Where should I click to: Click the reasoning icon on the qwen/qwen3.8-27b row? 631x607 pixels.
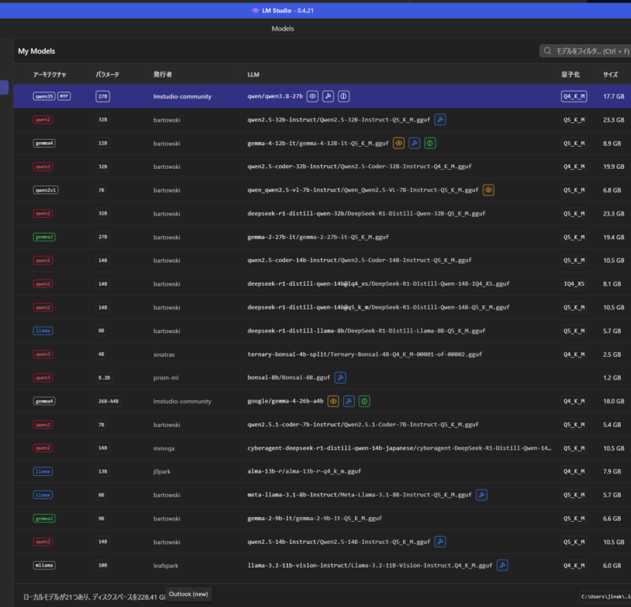pyautogui.click(x=344, y=96)
